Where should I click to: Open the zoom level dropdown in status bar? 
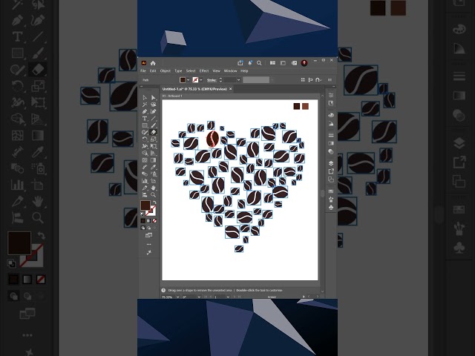(177, 297)
